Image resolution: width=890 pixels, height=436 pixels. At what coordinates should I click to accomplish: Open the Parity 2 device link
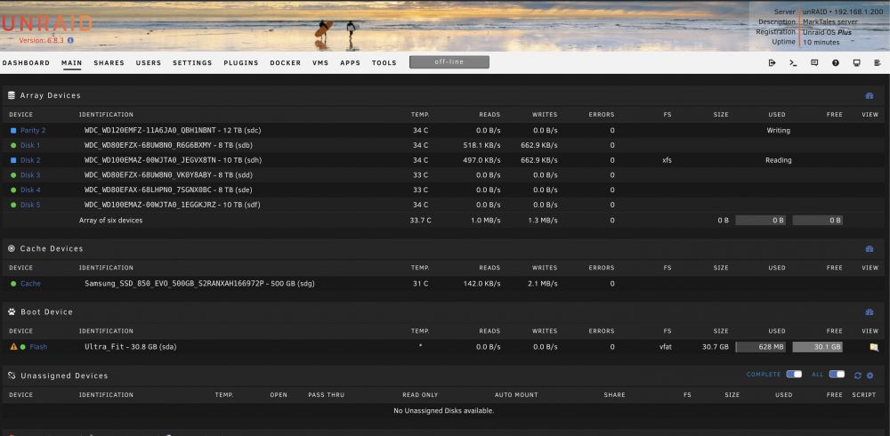tap(33, 131)
